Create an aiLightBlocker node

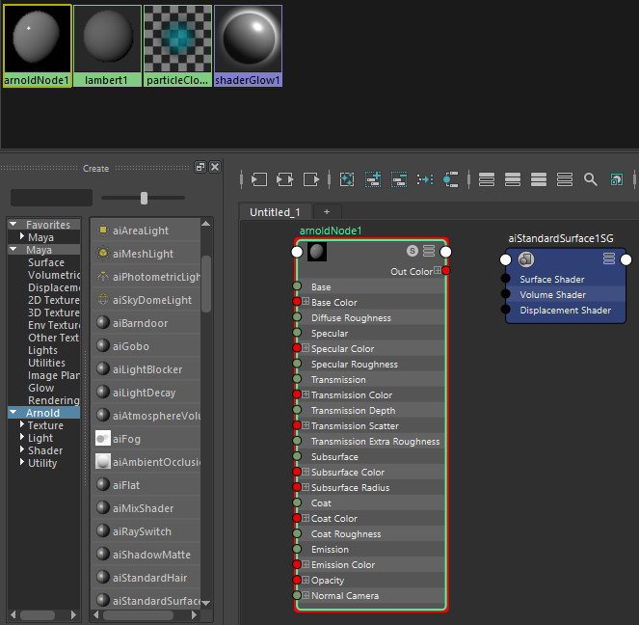(x=146, y=369)
